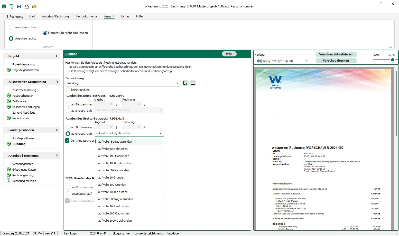The image size is (399, 236).
Task: Click the invoice preview page
Action: click(x=323, y=150)
